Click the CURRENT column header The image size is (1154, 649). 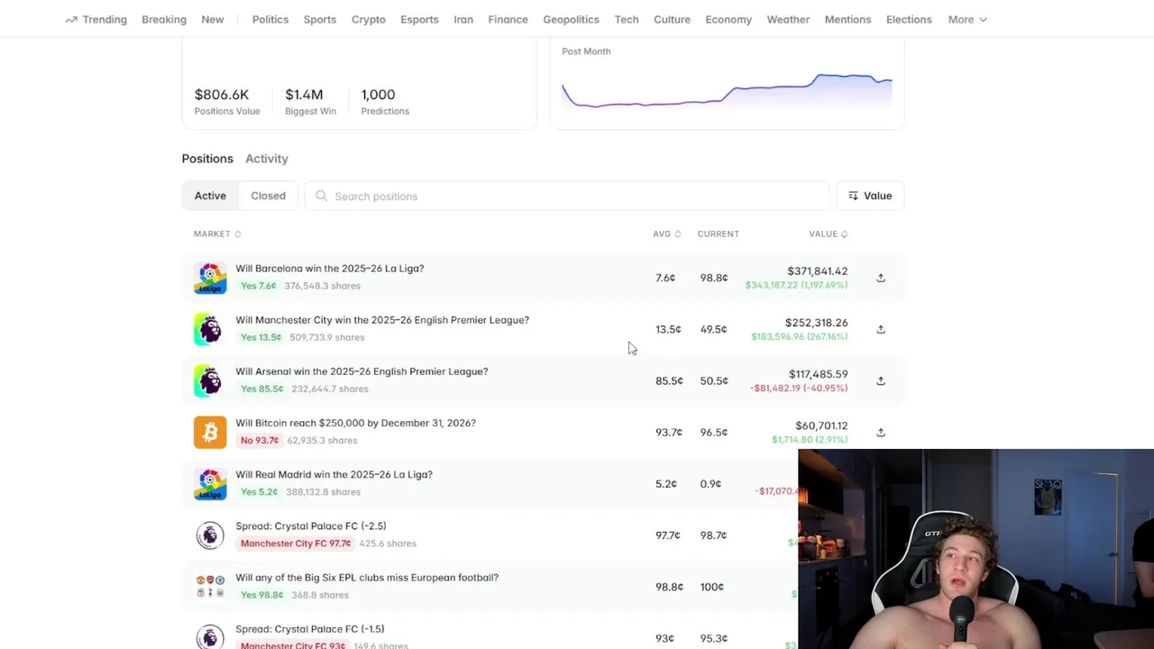(718, 233)
